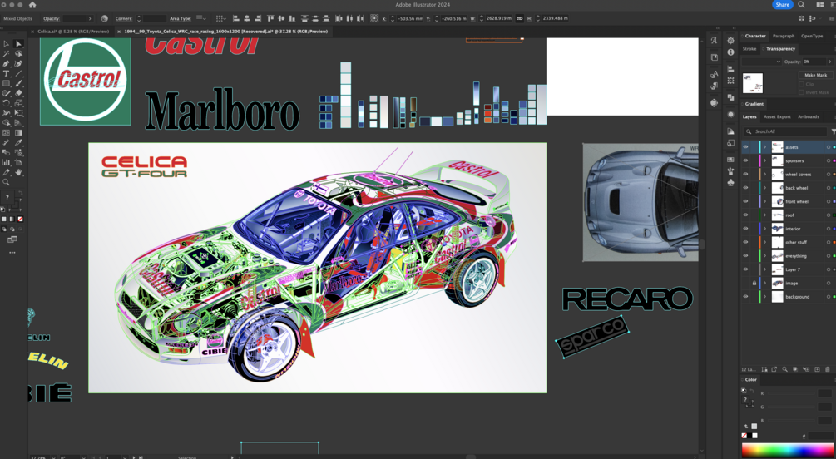Select the Lasso tool
This screenshot has width=836, height=459.
[18, 54]
